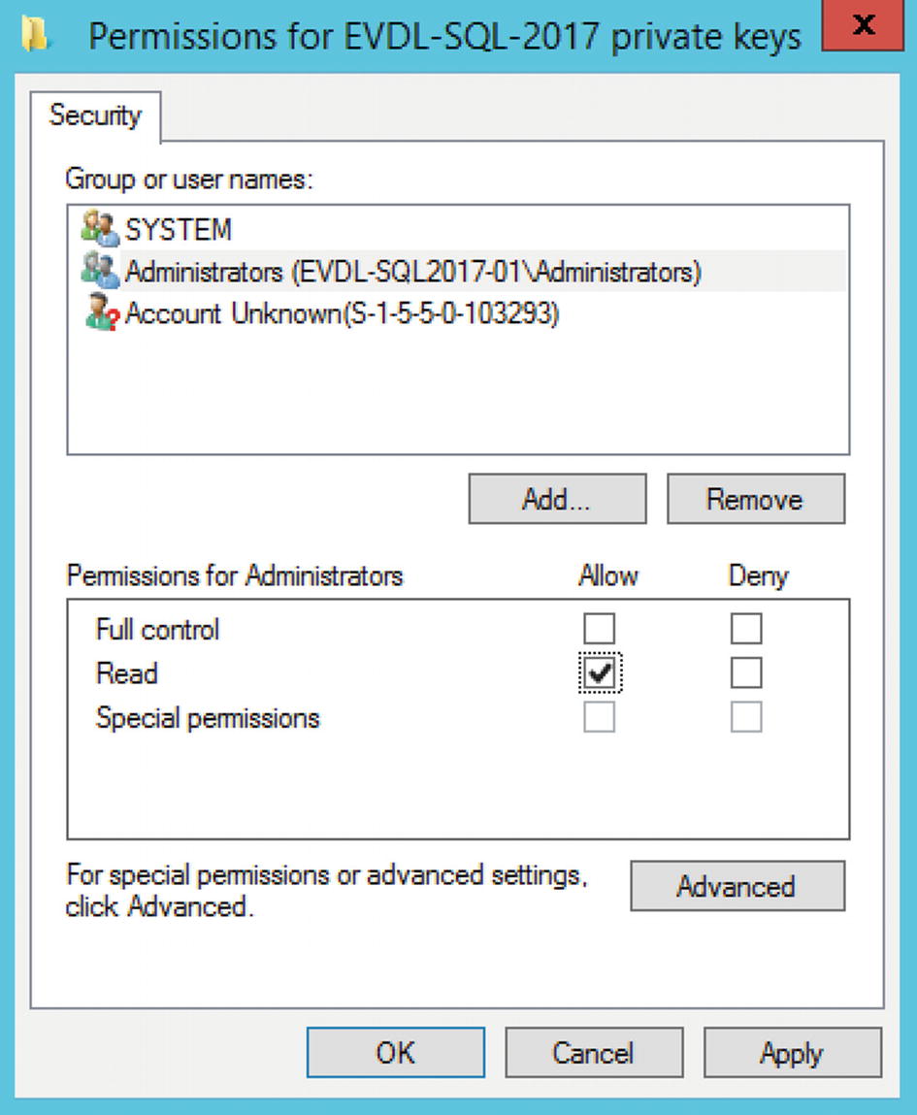Click the SYSTEM group icon
Viewport: 917px width, 1115px height.
[100, 229]
